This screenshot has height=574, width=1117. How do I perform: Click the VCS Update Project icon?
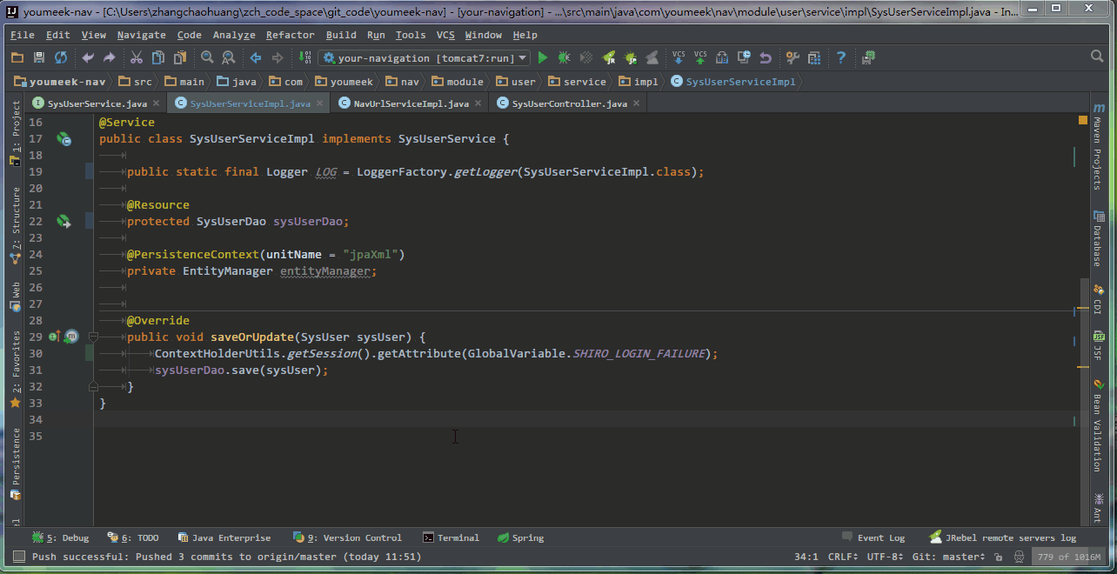coord(679,58)
